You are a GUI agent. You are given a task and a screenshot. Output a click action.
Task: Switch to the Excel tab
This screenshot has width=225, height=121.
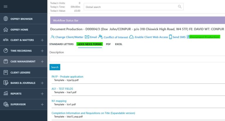coord(118,44)
